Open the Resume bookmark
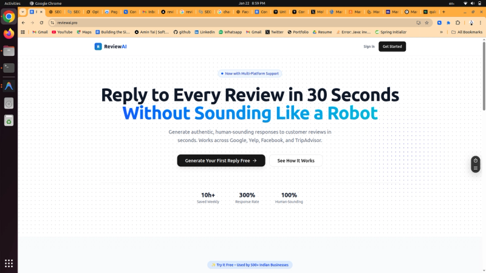486x273 pixels. point(322,32)
